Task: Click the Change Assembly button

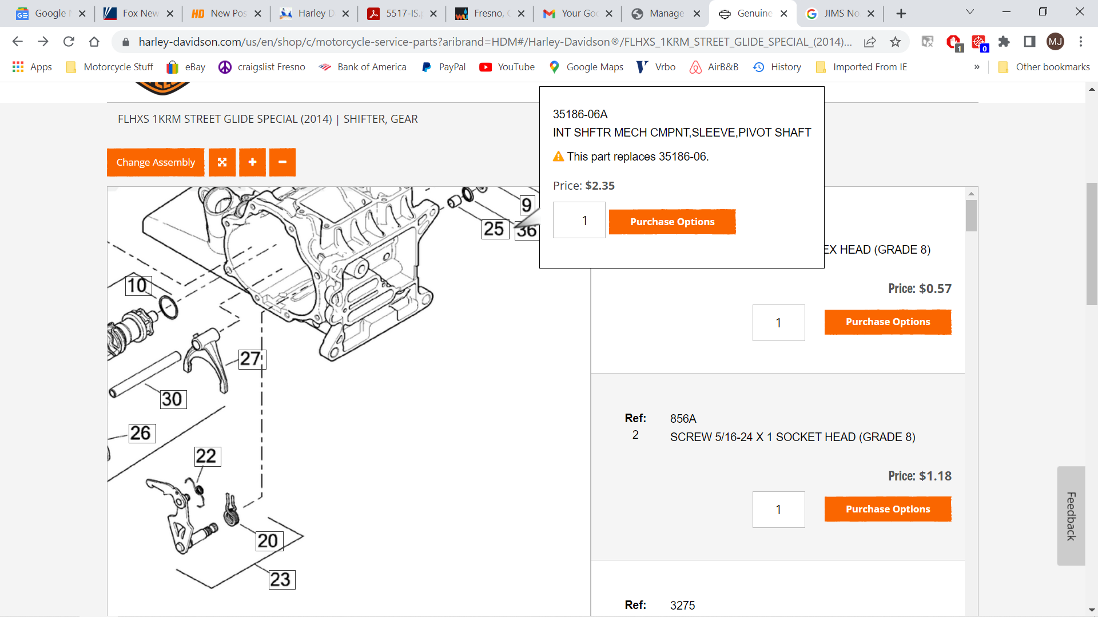Action: point(156,162)
